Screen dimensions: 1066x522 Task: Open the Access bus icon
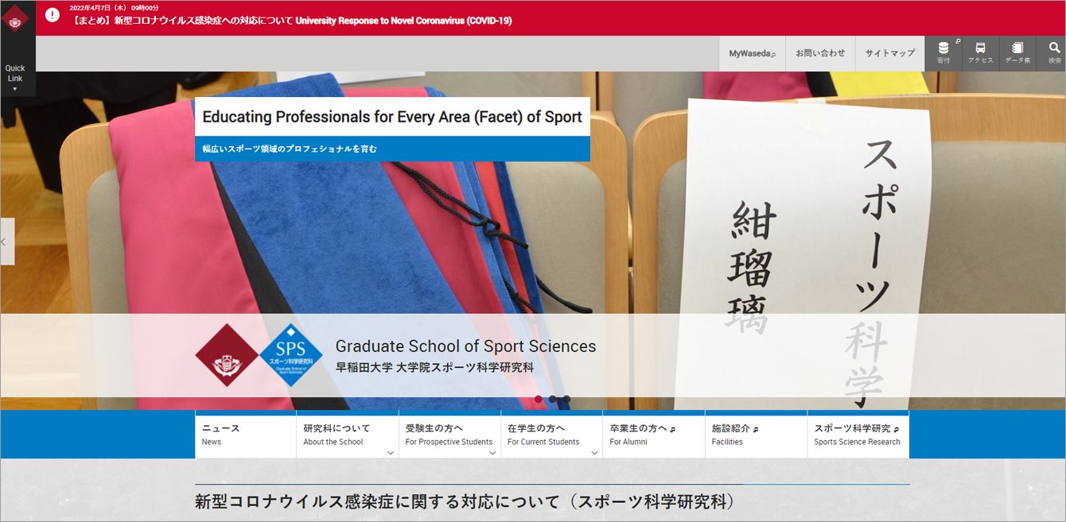pos(980,52)
